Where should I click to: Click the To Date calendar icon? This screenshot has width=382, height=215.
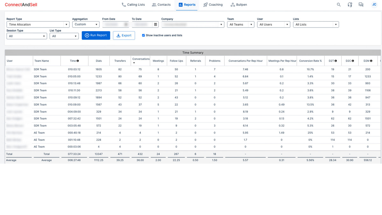[x=156, y=25]
